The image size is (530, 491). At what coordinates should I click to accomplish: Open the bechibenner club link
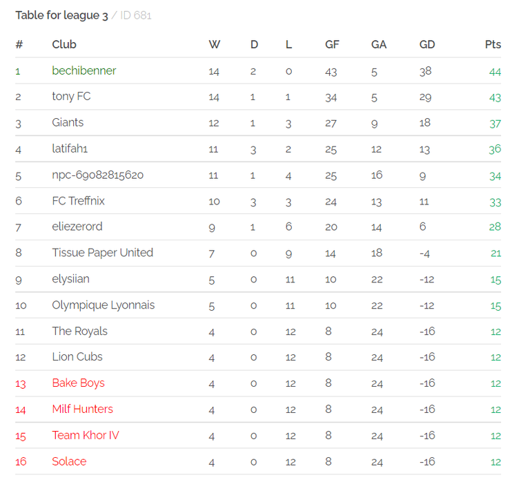84,70
